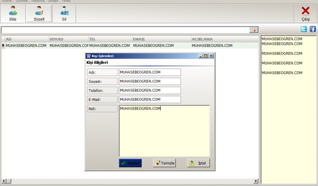Click the Sil delete-person toolbar icon
The image size is (318, 186).
pos(64,11)
